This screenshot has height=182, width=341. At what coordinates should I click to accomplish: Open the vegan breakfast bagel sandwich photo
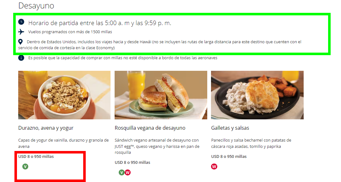point(161,95)
